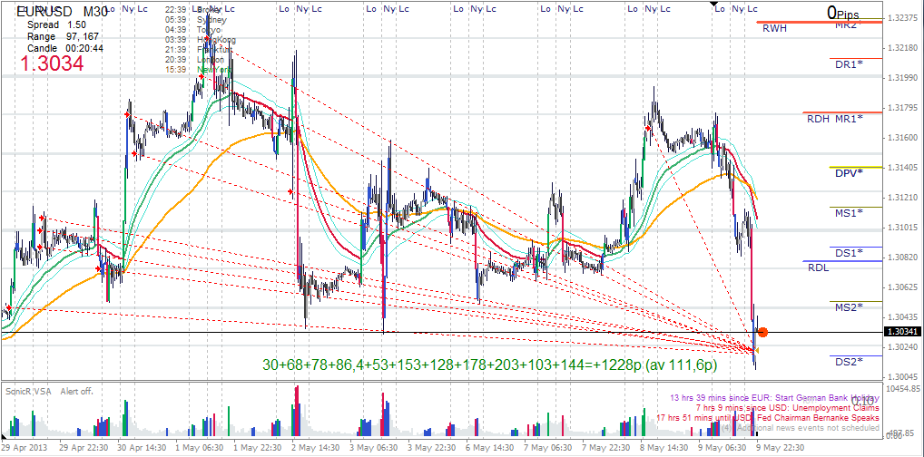Click the 9 May 22:30 time label
This screenshot has height=457, width=924.
click(779, 448)
